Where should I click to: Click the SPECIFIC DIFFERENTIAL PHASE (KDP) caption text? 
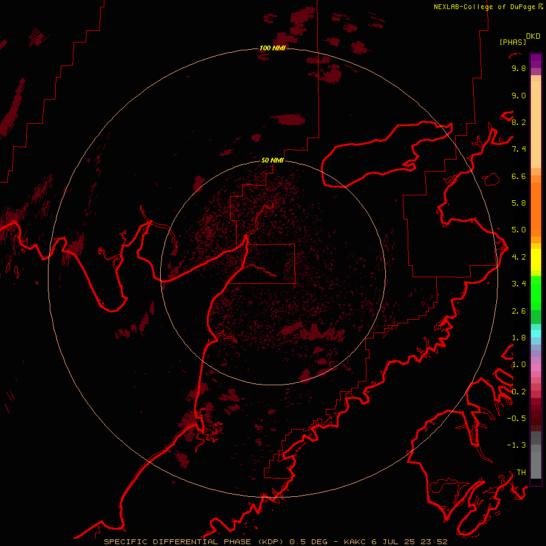[194, 542]
